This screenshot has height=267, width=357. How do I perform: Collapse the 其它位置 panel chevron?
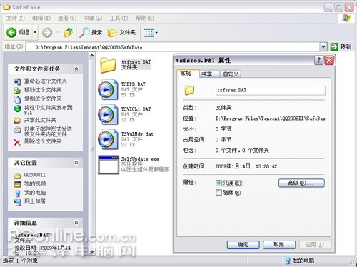pos(76,163)
